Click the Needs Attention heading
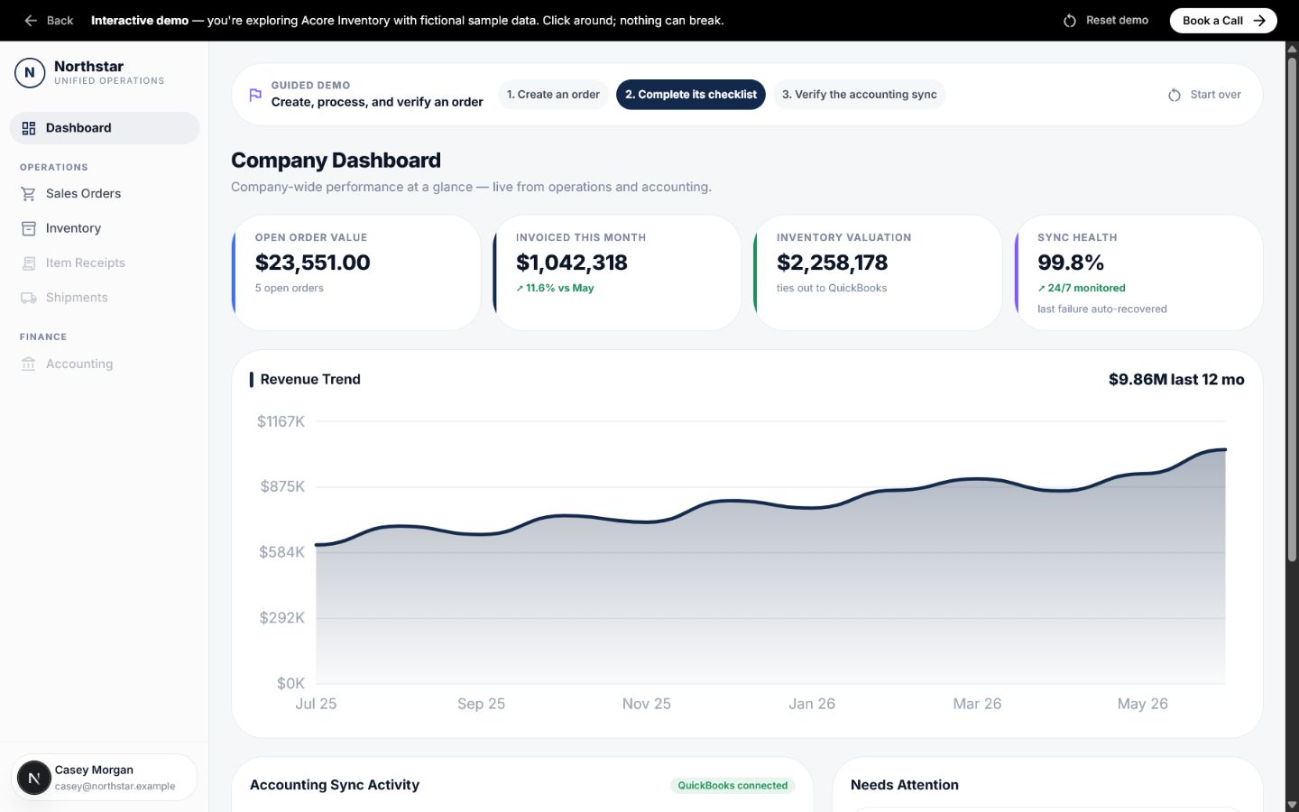Screen dimensions: 1299x812 click(905, 785)
